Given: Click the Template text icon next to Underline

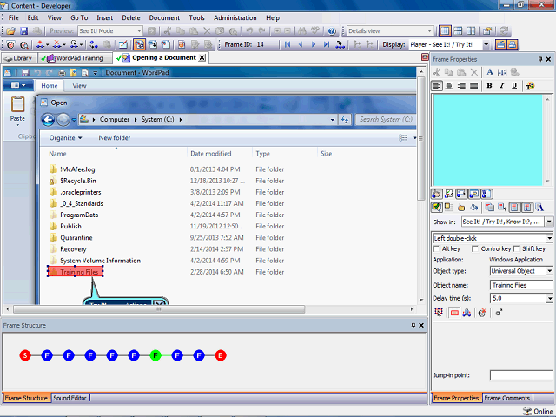Looking at the screenshot, I should click(x=530, y=86).
